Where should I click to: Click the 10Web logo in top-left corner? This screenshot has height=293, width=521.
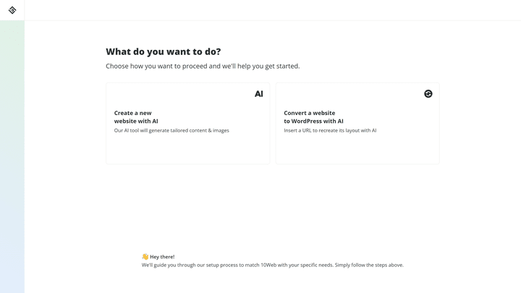(12, 10)
